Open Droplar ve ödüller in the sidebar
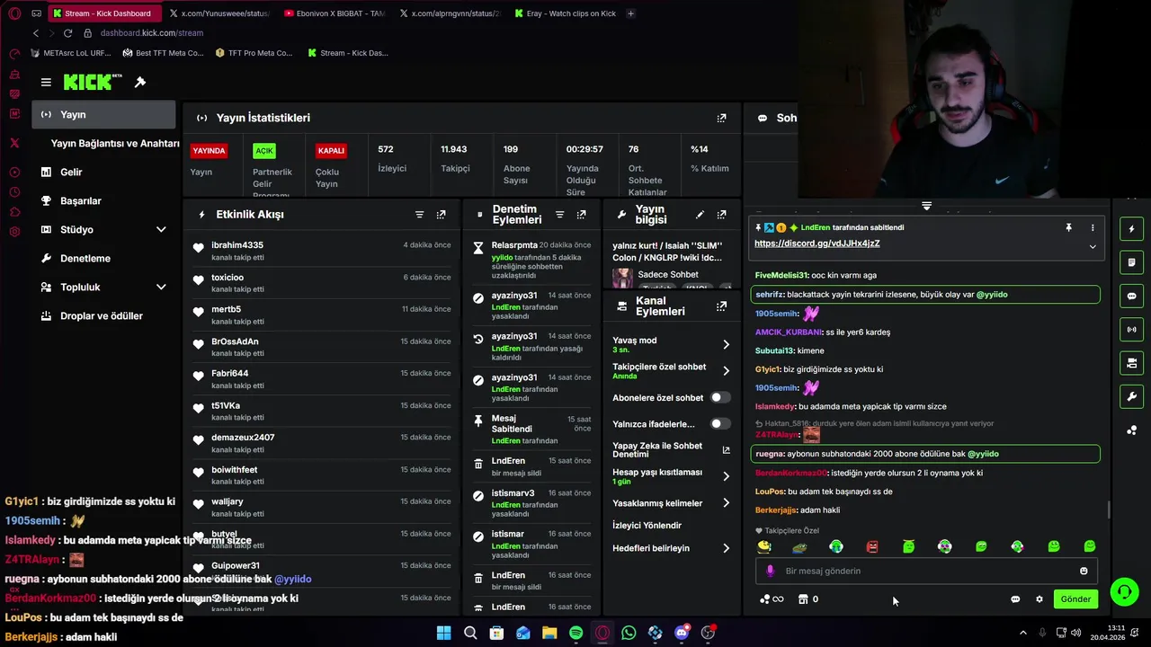The image size is (1151, 647). pyautogui.click(x=102, y=316)
